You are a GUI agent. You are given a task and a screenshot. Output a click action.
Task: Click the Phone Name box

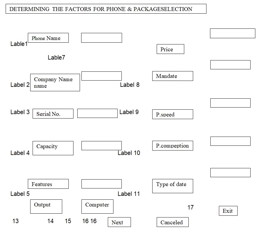point(48,38)
